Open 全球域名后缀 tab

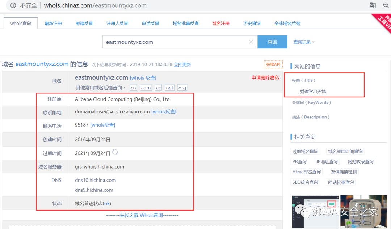pyautogui.click(x=287, y=24)
